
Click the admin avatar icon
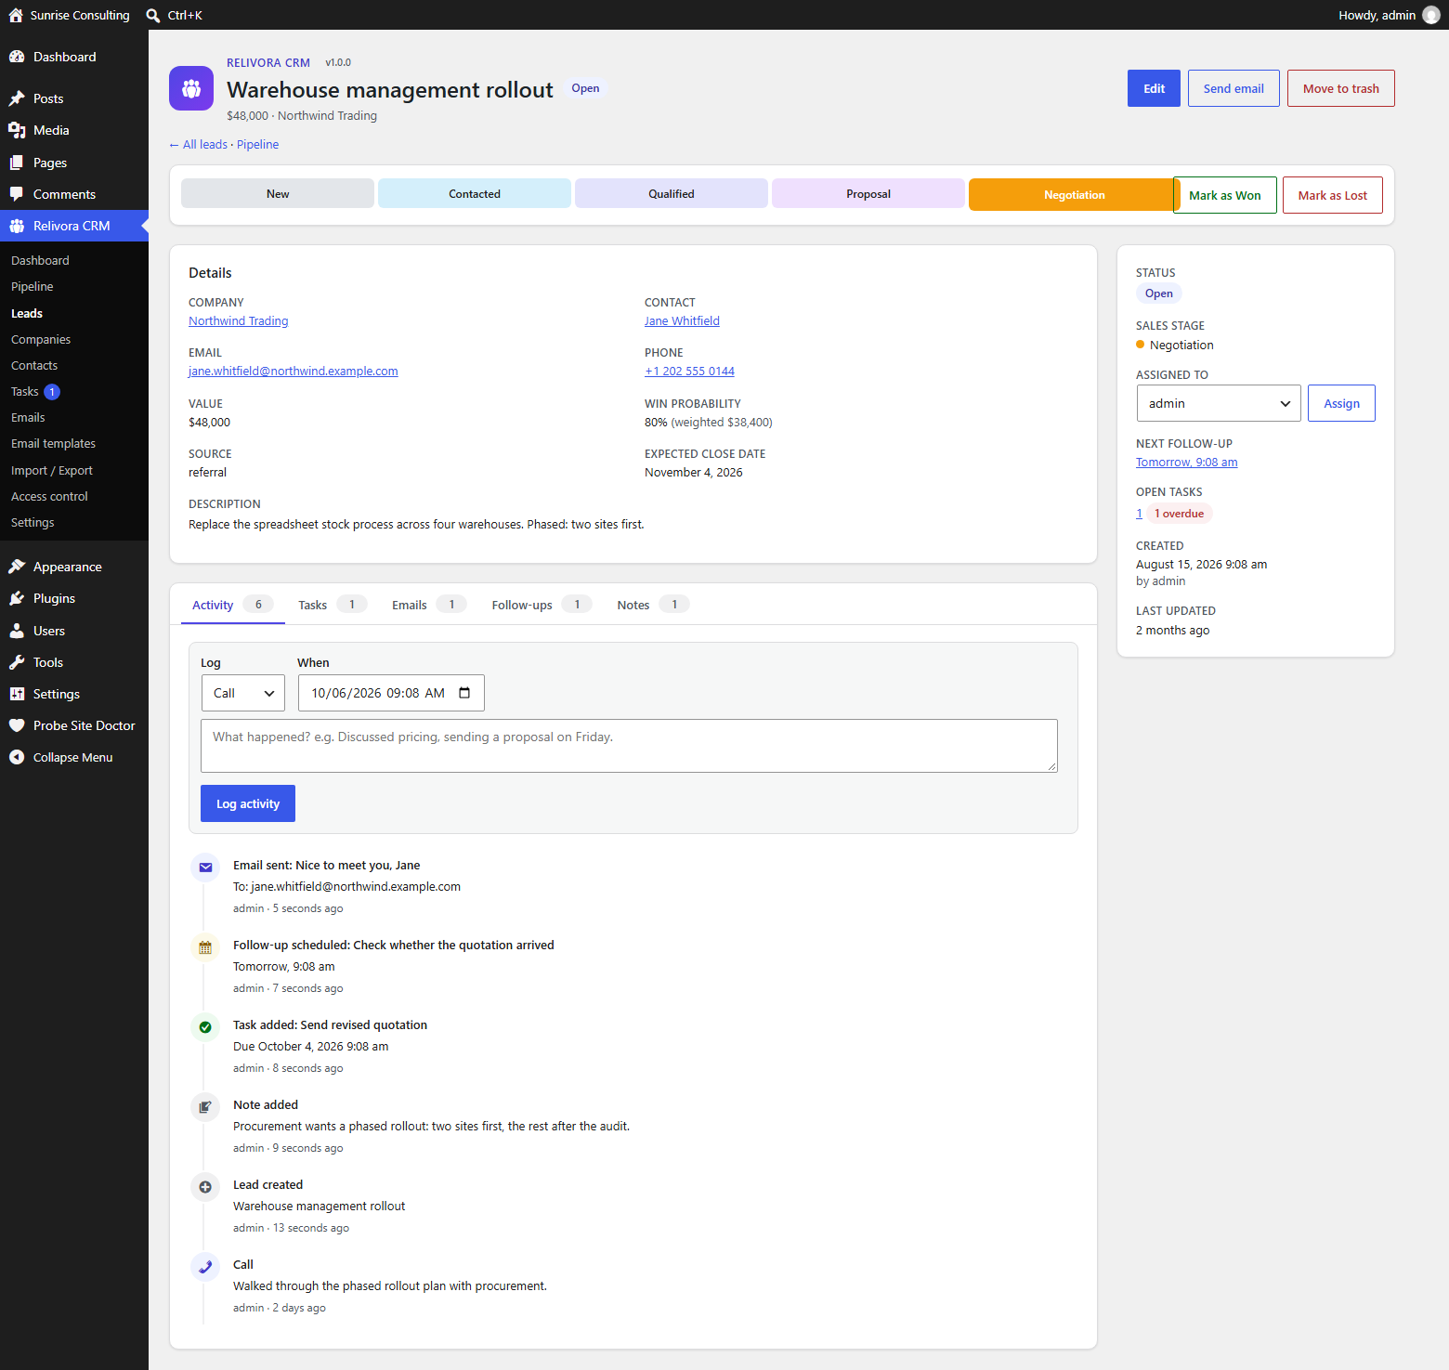[x=1430, y=15]
